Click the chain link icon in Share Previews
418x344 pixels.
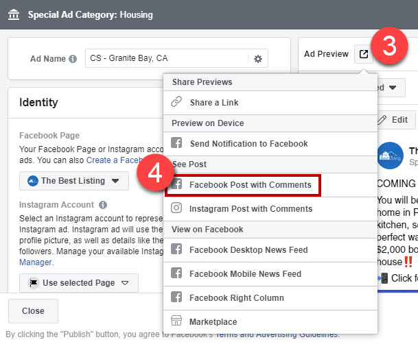(176, 103)
